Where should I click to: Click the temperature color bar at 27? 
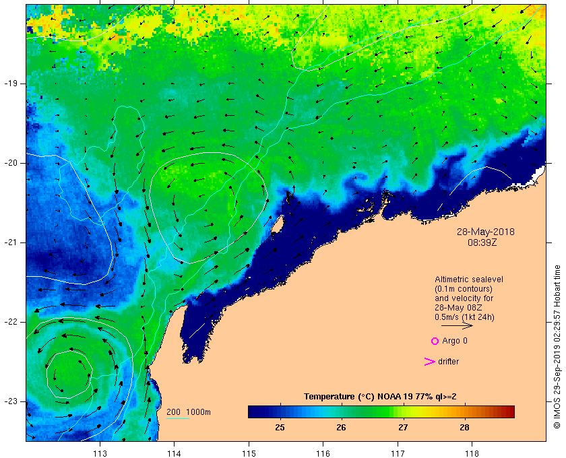coord(403,412)
